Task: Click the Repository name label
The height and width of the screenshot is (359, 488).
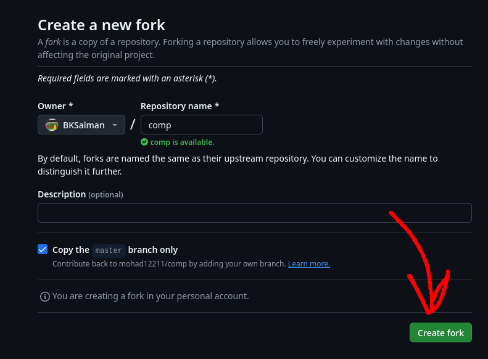Action: (x=180, y=106)
